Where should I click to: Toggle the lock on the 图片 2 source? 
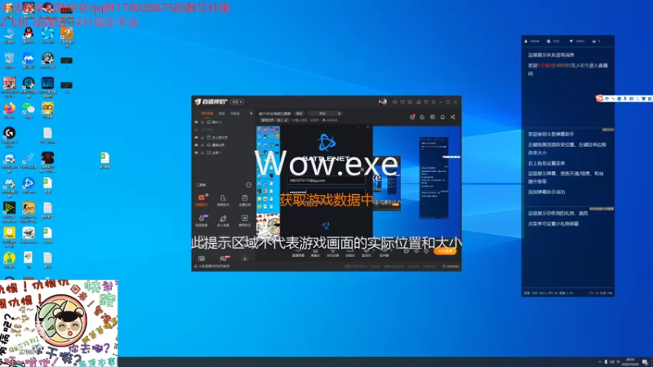(202, 122)
